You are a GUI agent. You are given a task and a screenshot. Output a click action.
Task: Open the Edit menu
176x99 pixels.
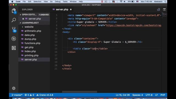click(29, 2)
